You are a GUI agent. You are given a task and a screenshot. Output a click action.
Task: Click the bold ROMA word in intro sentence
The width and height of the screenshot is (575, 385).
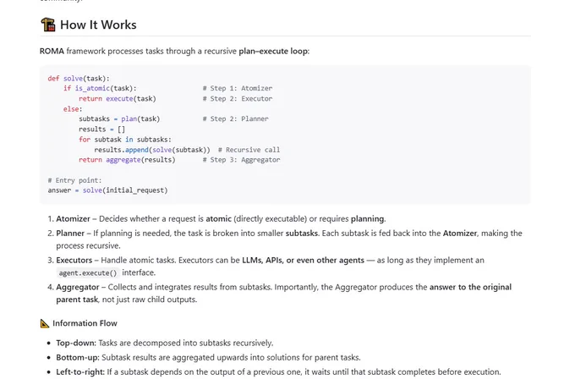(52, 51)
